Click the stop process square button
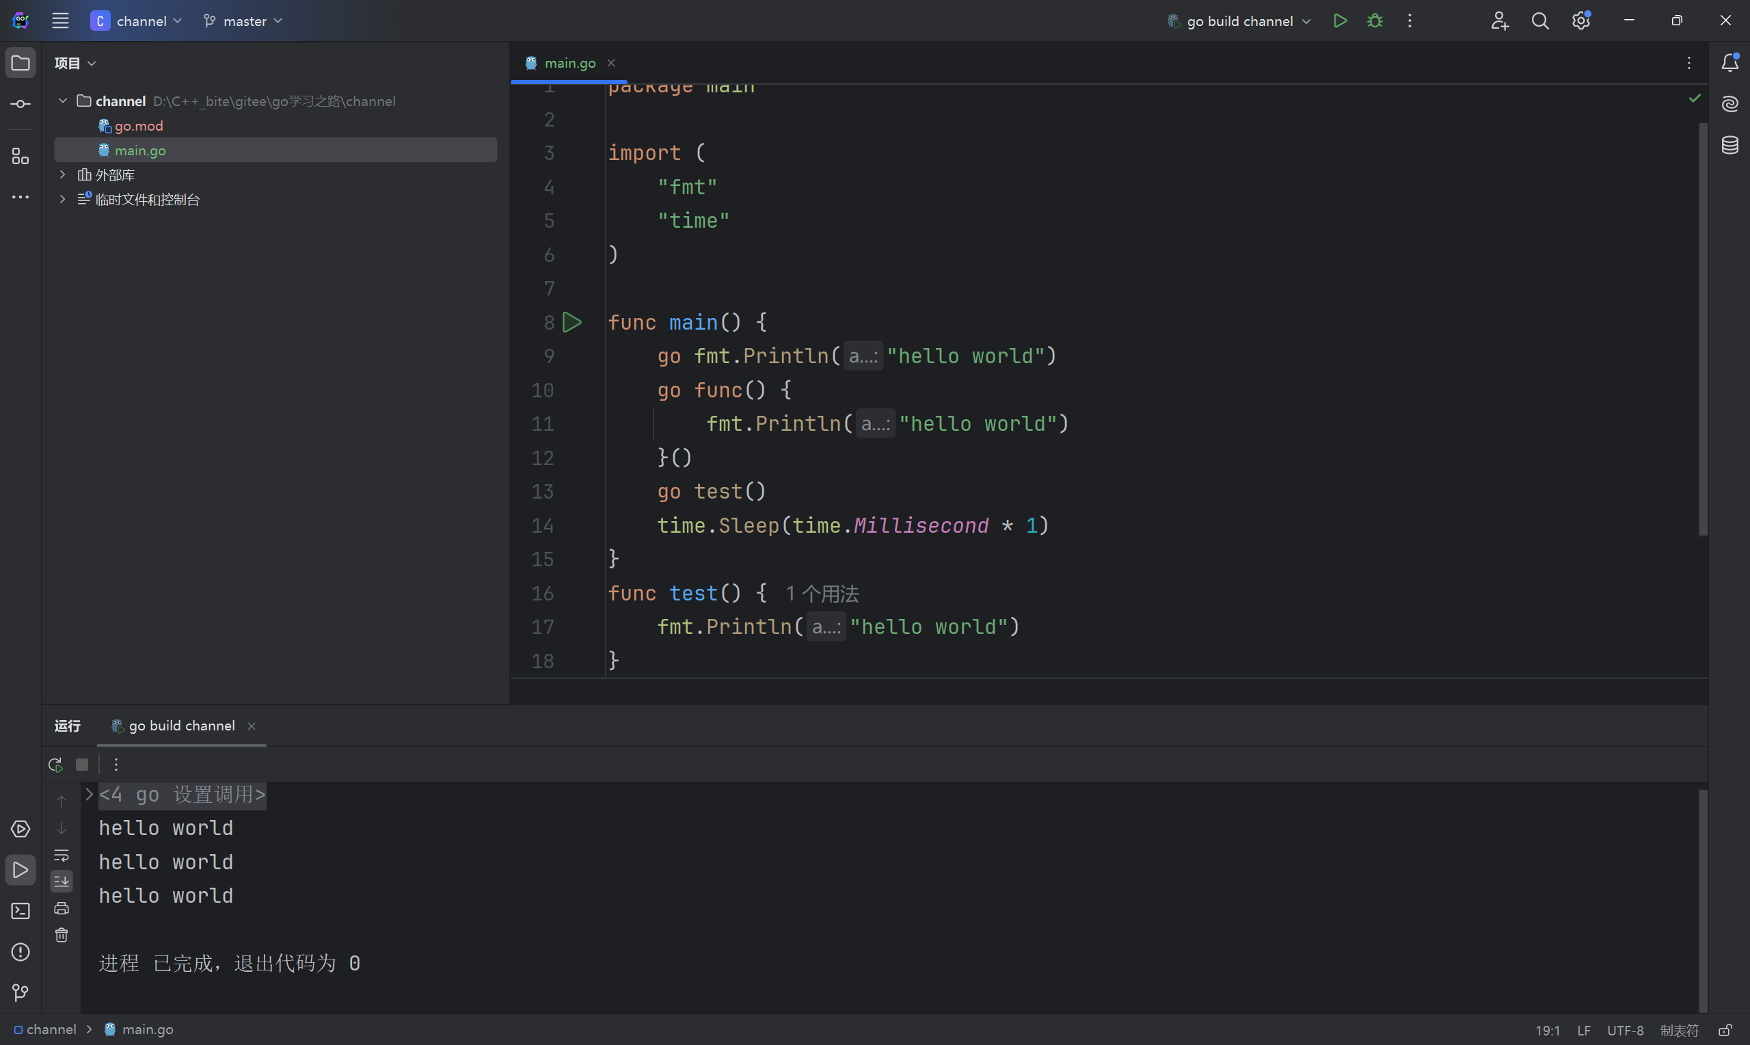The height and width of the screenshot is (1045, 1750). pos(82,765)
